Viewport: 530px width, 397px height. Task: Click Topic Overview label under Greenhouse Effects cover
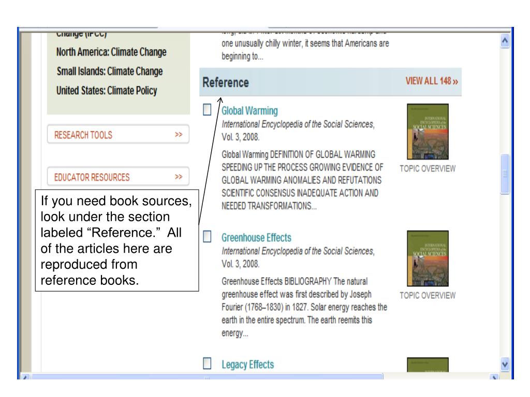pyautogui.click(x=428, y=295)
